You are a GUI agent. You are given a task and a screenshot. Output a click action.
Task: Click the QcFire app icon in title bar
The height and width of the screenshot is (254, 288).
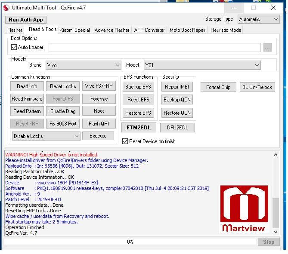(x=6, y=8)
